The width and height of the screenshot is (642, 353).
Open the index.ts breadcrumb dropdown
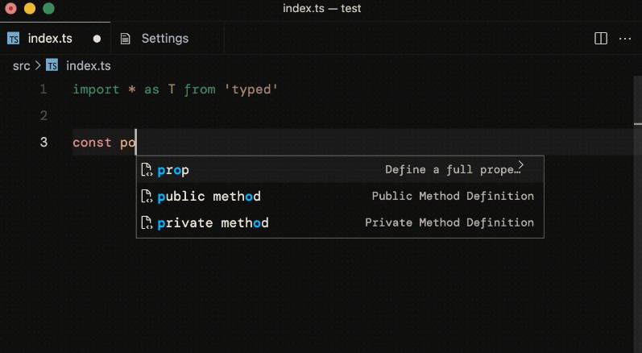[x=88, y=65]
